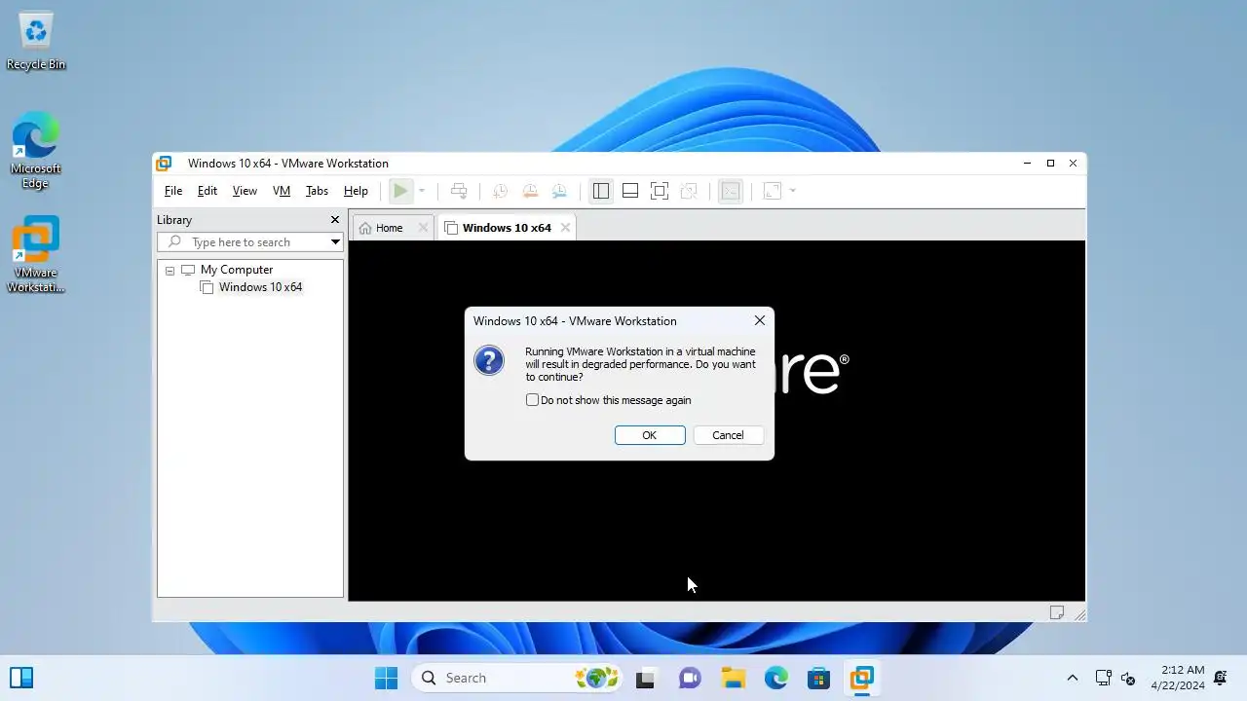
Task: Click the network tray icon
Action: pyautogui.click(x=1104, y=678)
